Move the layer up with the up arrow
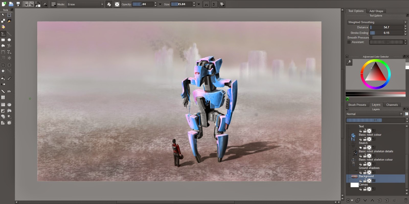The height and width of the screenshot is (204, 409). pyautogui.click(x=372, y=200)
